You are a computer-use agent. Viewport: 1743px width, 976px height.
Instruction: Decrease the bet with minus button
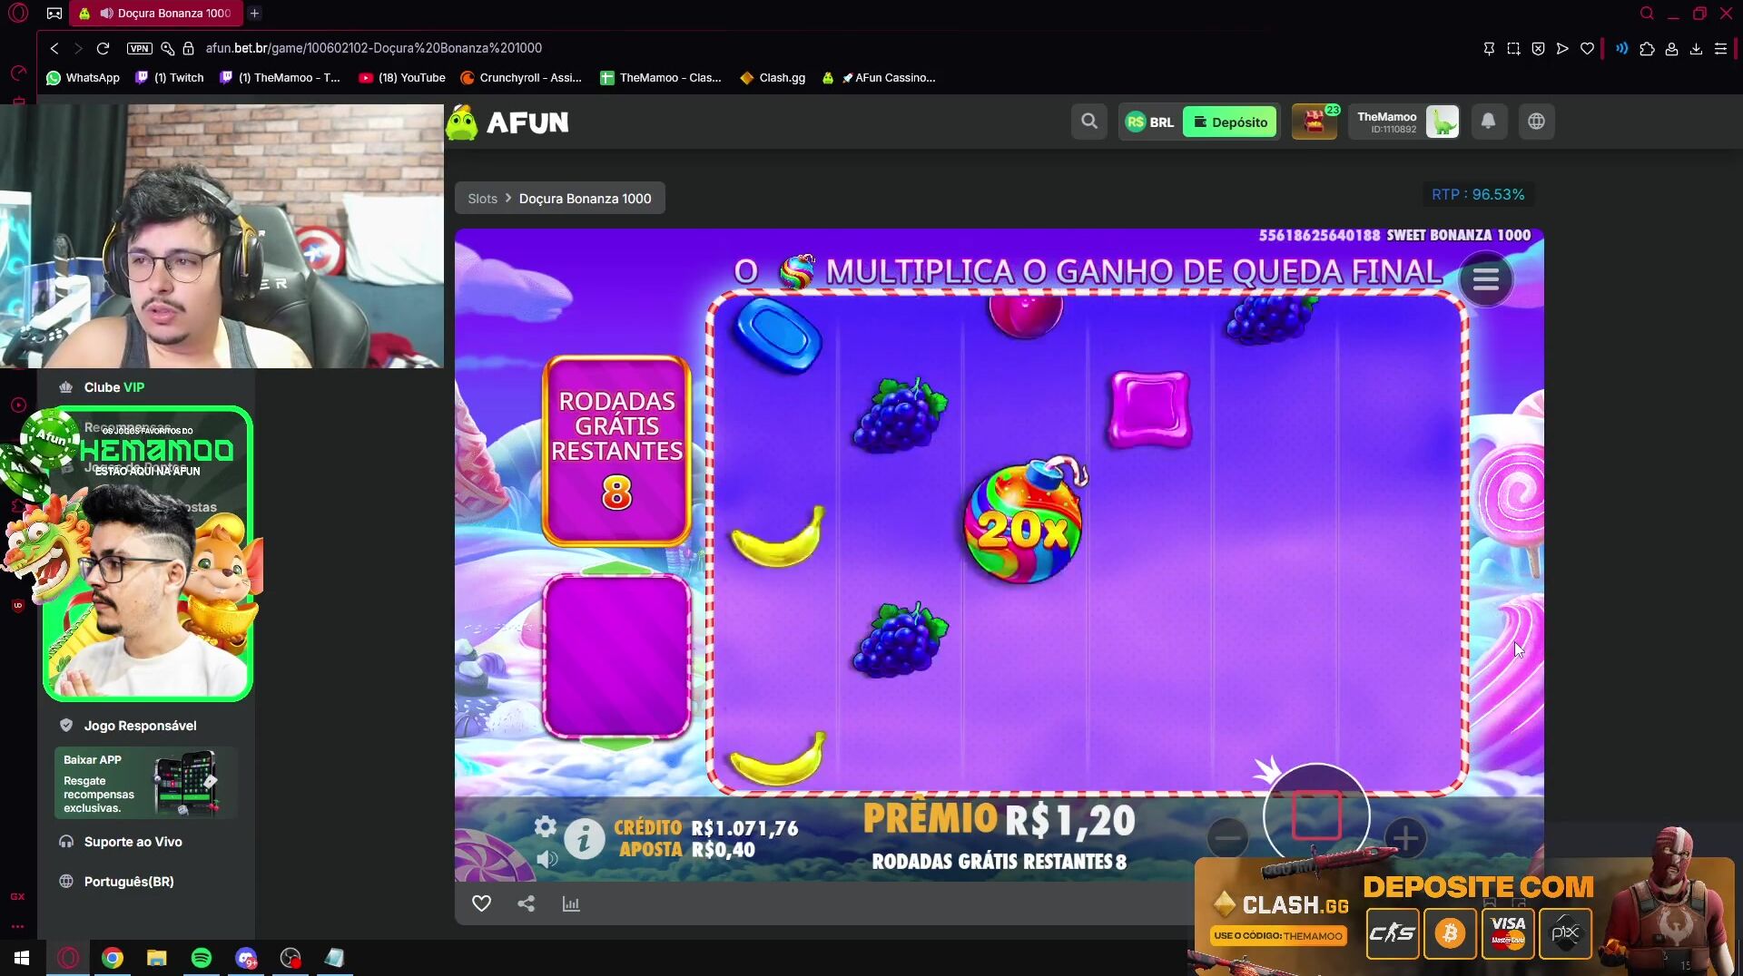coord(1227,837)
